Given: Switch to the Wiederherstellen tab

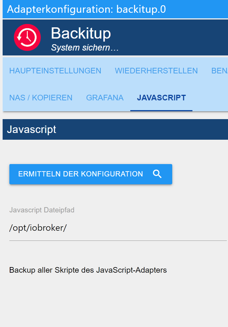Looking at the screenshot, I should coord(156,71).
